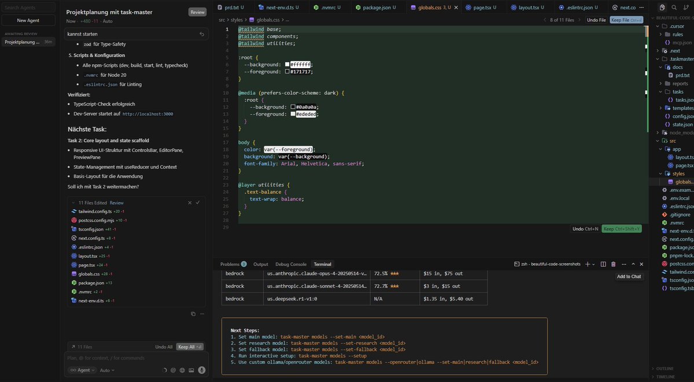Open the Explorer view icon
Viewport: 694px width, 382px height.
point(663,7)
